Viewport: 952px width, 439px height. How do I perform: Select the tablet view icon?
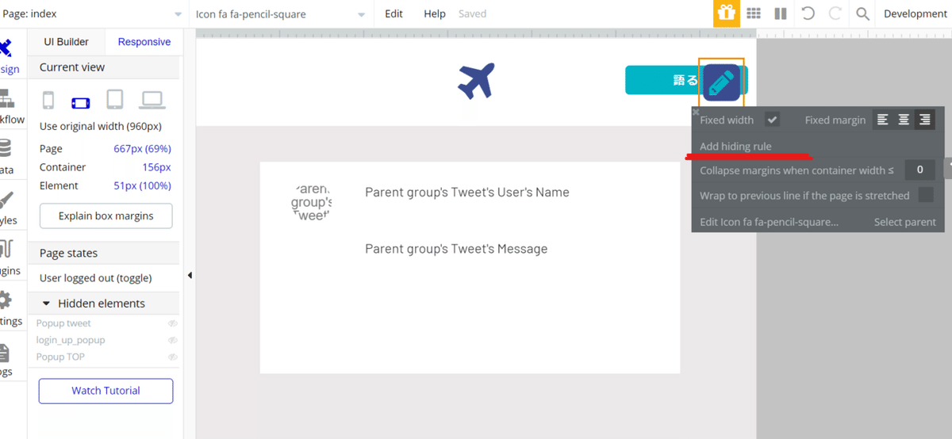(115, 100)
